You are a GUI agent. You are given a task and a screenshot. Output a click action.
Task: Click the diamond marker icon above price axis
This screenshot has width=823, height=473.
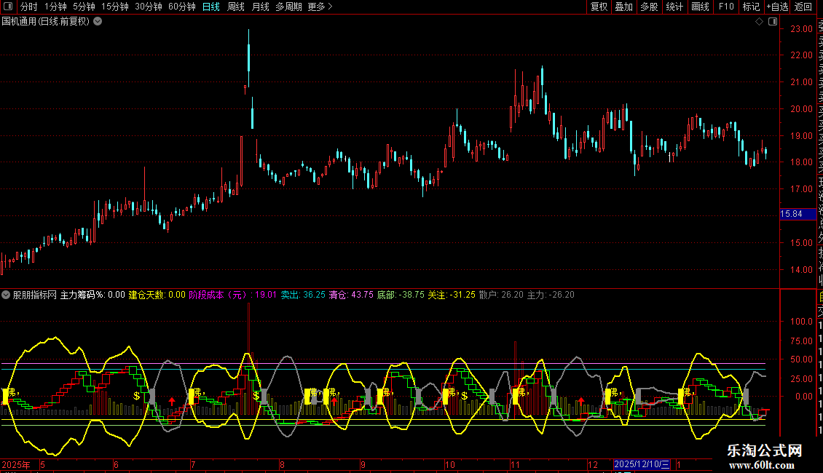760,22
